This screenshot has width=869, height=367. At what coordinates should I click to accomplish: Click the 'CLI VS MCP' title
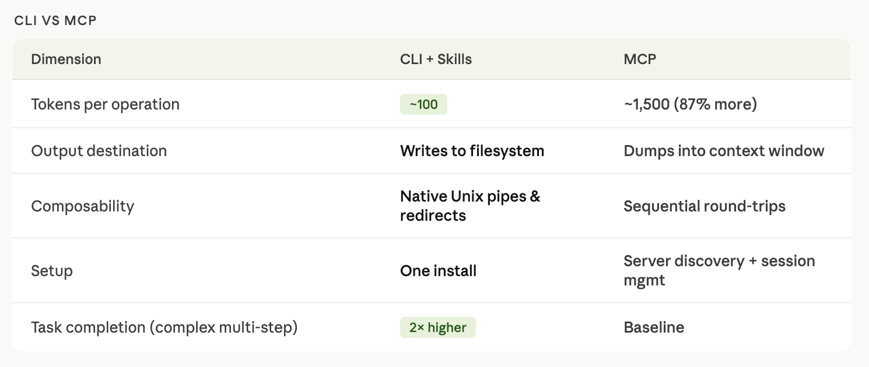pos(55,21)
